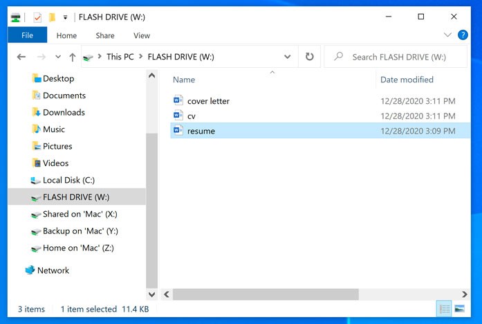Sort files by Date modified column

[x=407, y=80]
